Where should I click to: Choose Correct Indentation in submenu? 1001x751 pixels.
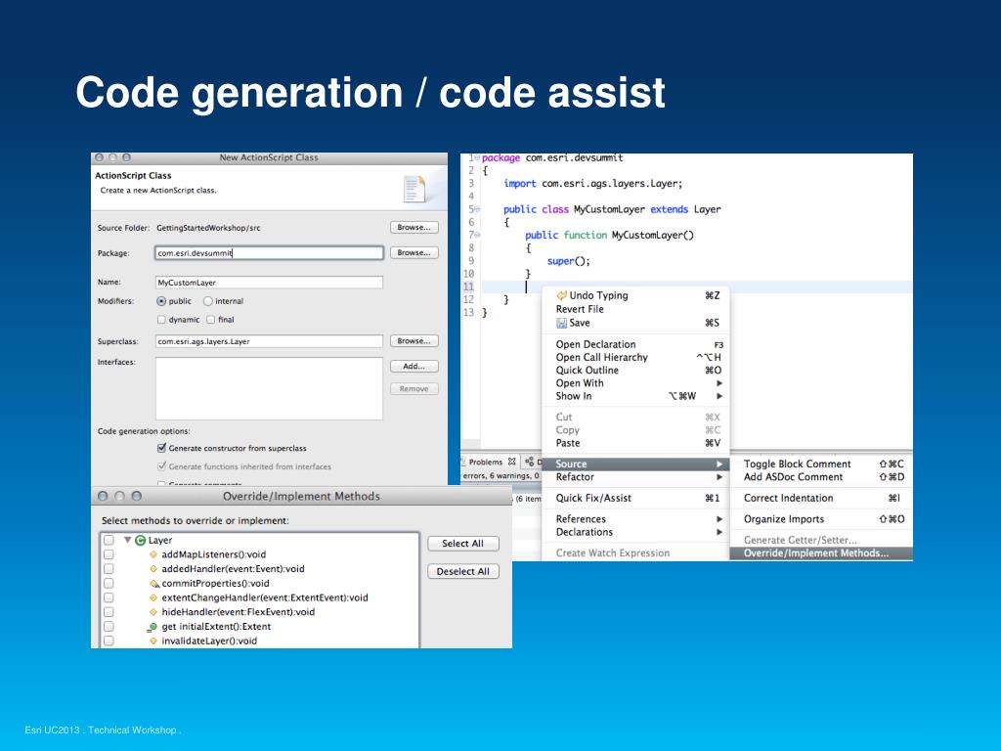(821, 498)
